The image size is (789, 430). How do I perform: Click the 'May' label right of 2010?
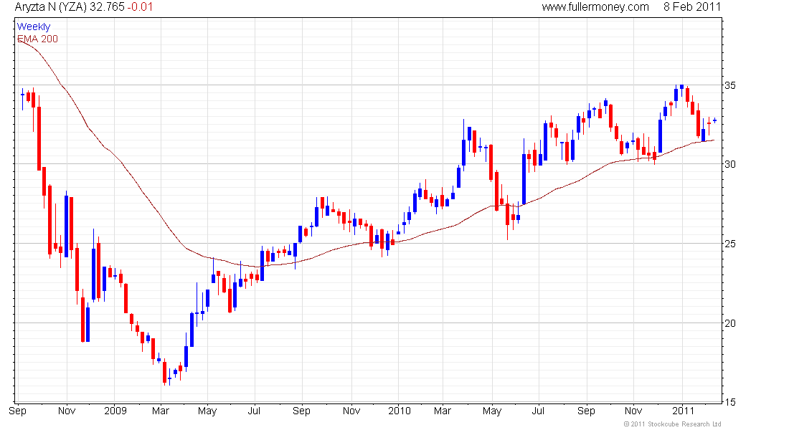pos(492,411)
